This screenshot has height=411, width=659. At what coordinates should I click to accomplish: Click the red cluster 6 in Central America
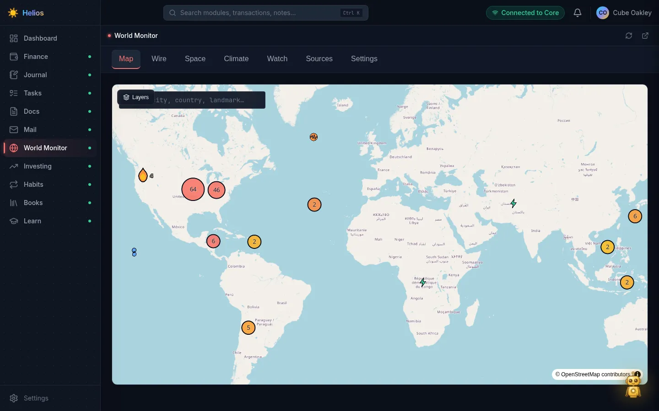click(213, 241)
